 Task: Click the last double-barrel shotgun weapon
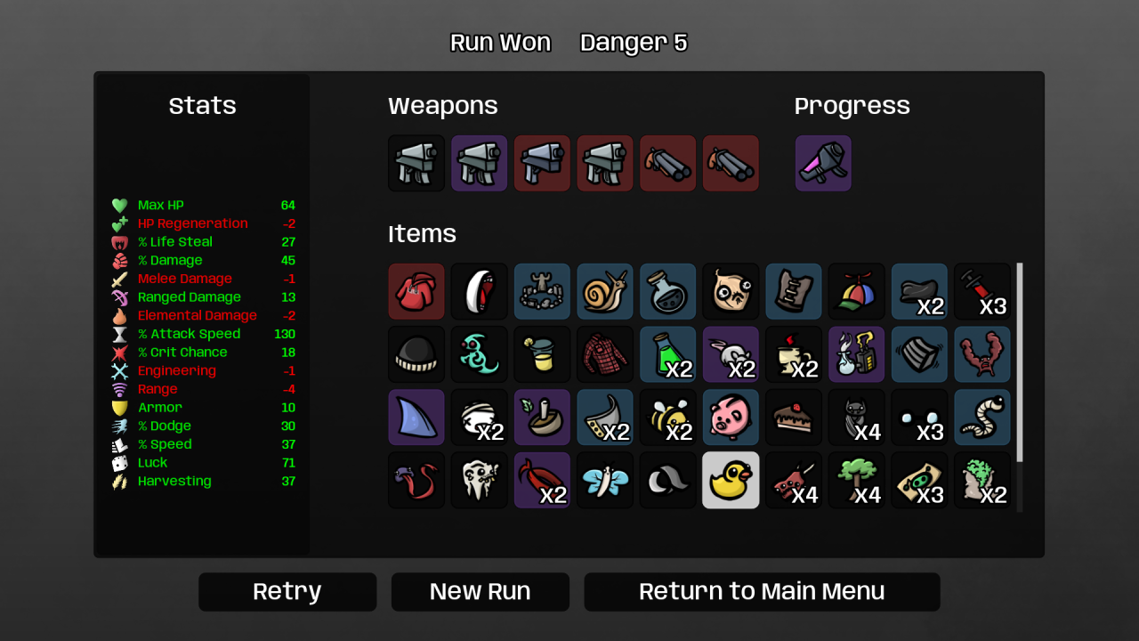pos(731,163)
